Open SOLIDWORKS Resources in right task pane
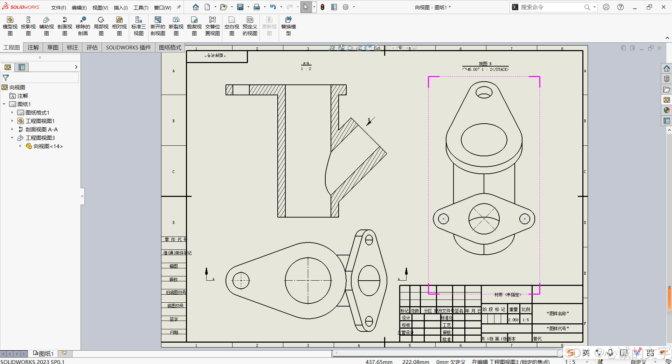Screen dimensions: 672x364 click(667, 68)
